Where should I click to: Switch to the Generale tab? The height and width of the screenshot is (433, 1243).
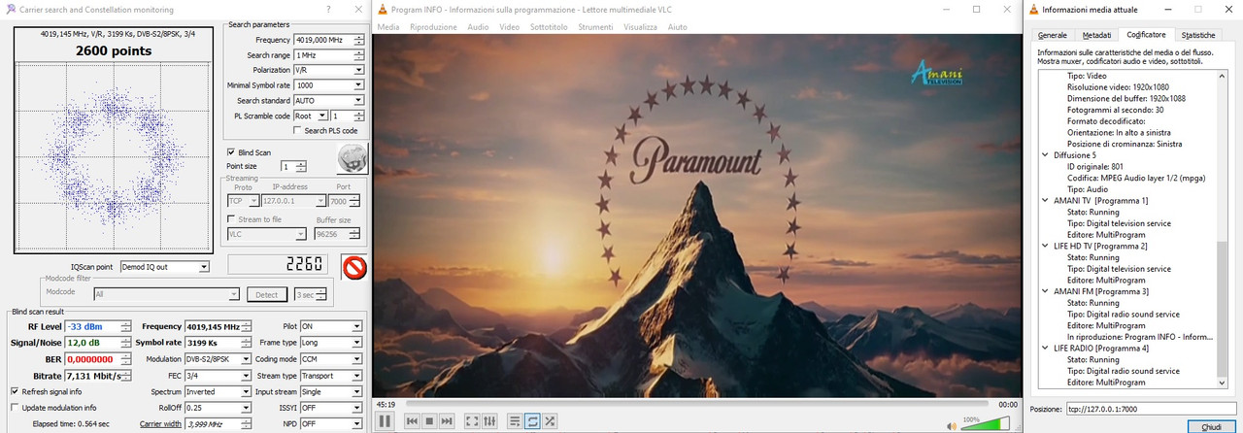[1052, 35]
